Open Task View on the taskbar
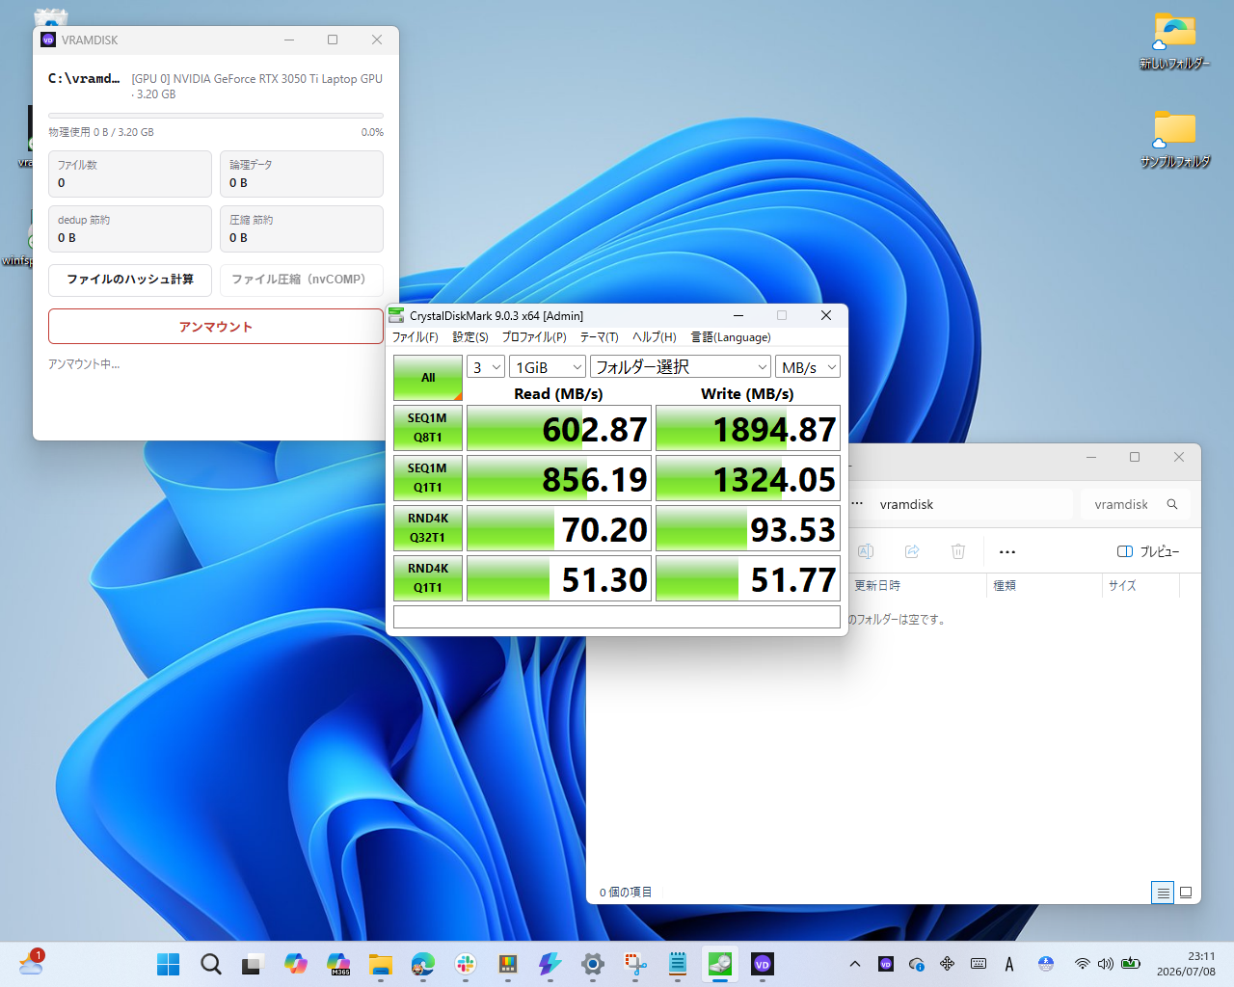The height and width of the screenshot is (987, 1234). click(254, 964)
